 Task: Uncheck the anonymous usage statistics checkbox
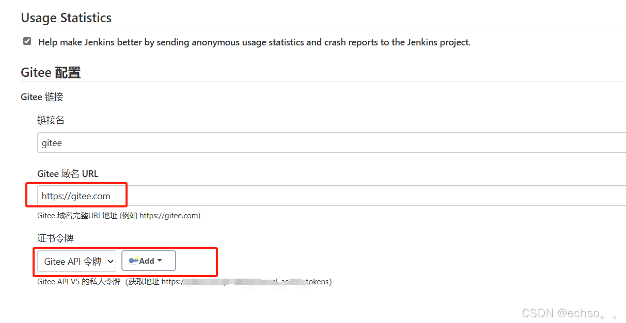tap(27, 41)
